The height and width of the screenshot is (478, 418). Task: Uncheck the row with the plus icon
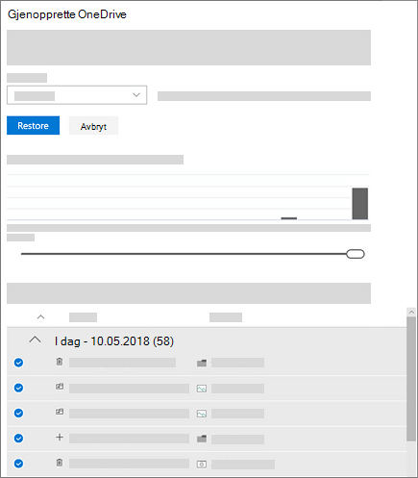[18, 438]
